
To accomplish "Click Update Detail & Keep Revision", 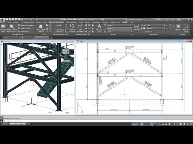I will click(x=12, y=28).
